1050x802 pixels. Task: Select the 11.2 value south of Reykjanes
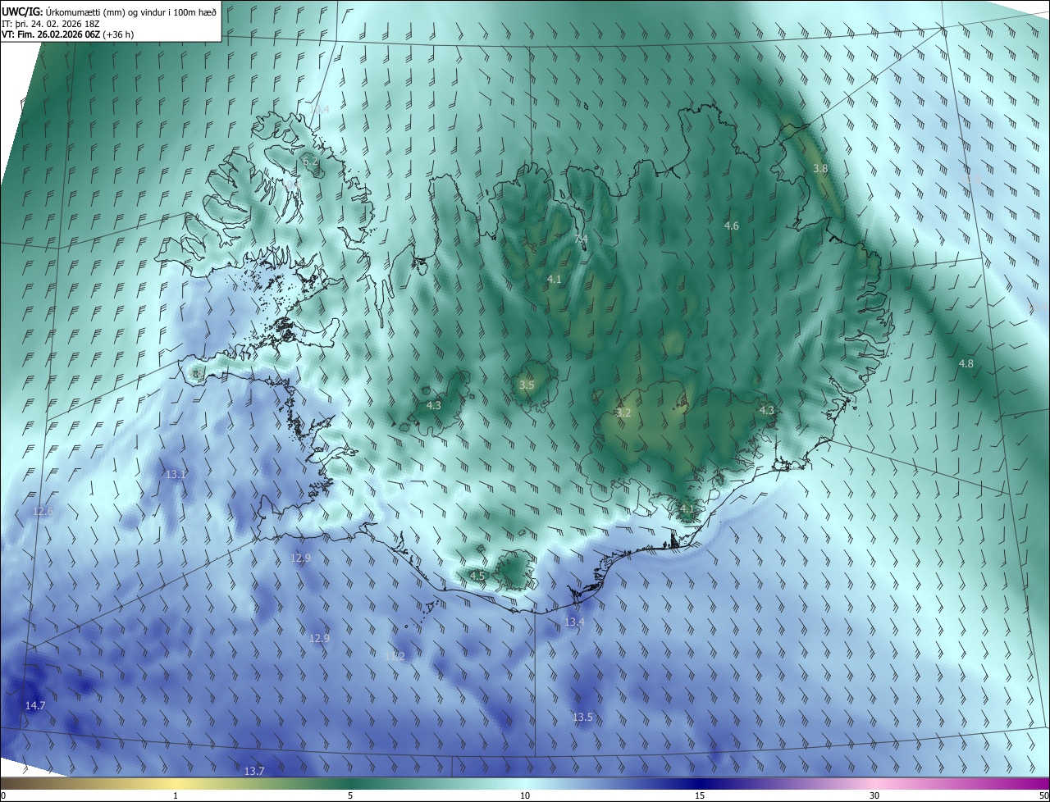coord(395,656)
